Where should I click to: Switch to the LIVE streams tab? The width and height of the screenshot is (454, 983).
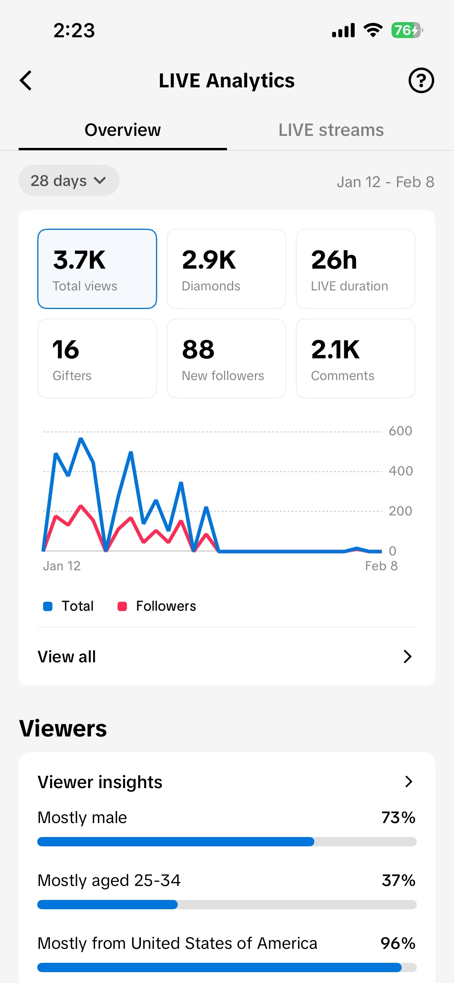331,130
